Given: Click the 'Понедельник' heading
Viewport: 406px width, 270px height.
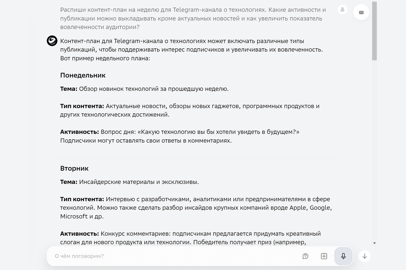Looking at the screenshot, I should point(83,75).
